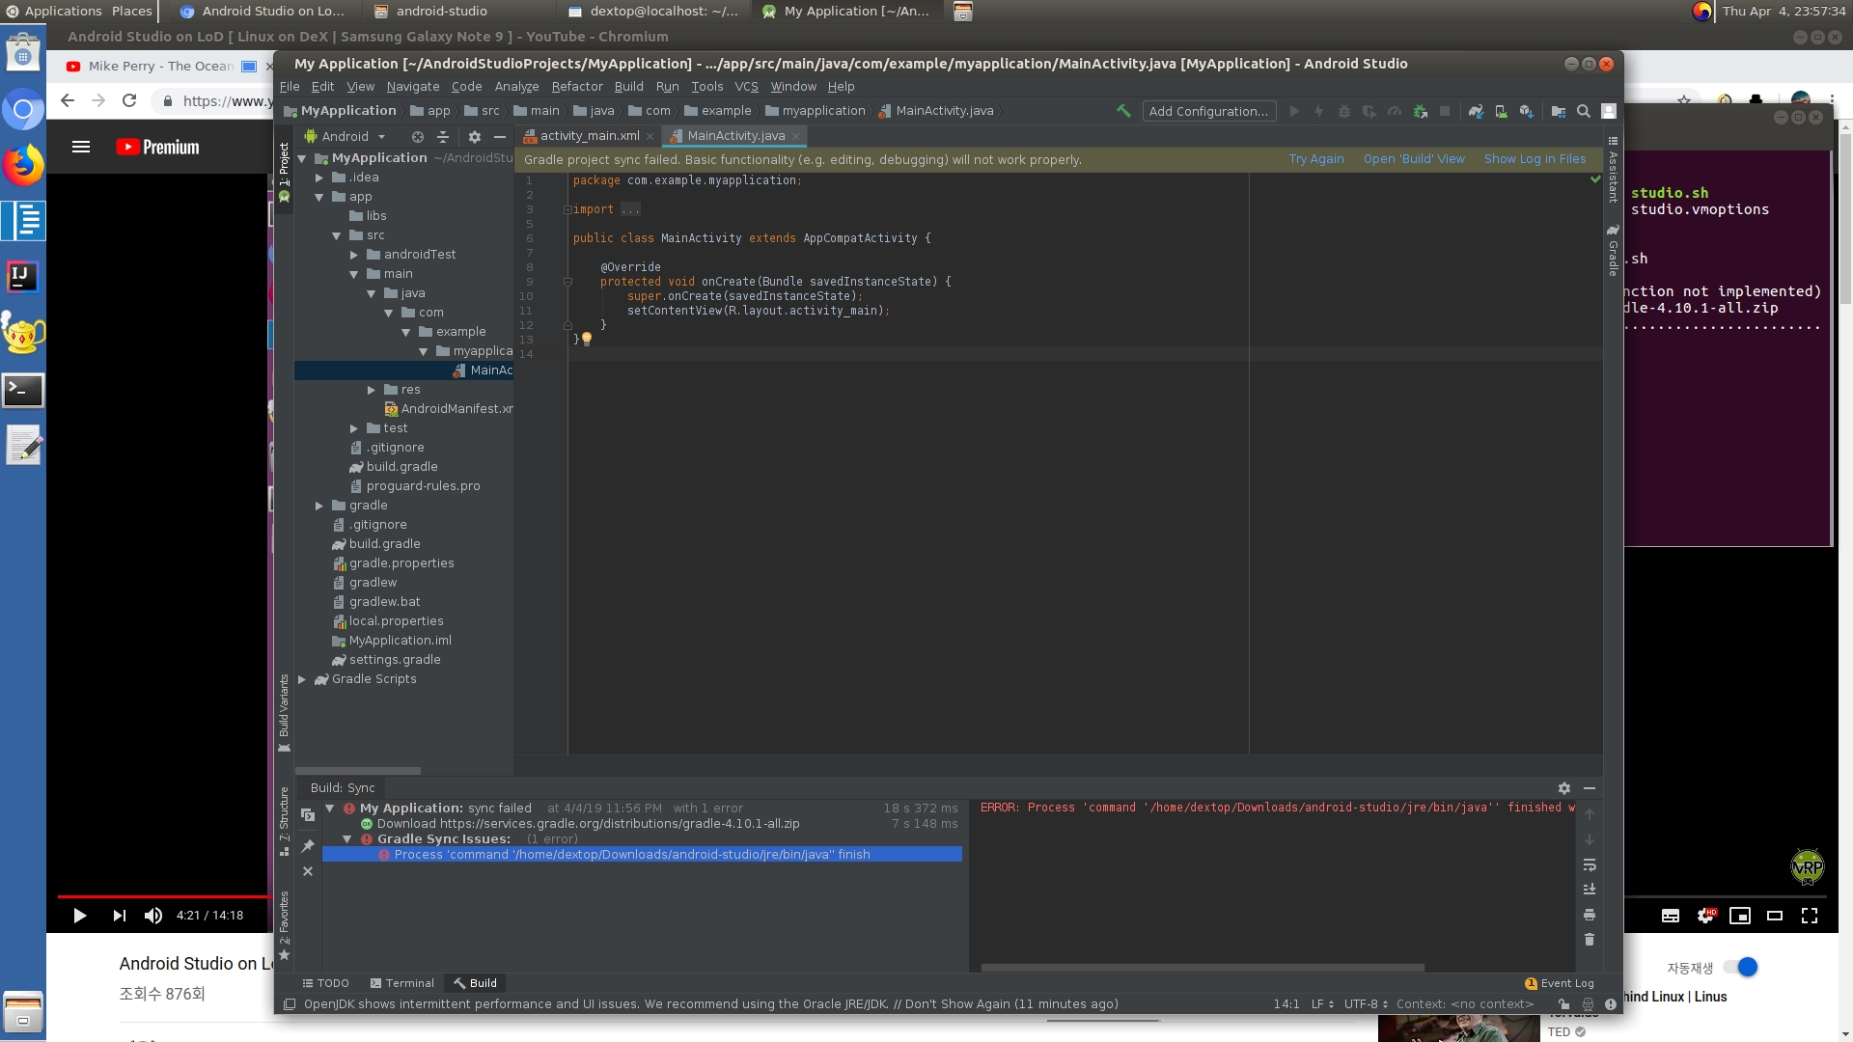Click the Search Everywhere magnifier icon
The image size is (1853, 1042).
(x=1584, y=111)
